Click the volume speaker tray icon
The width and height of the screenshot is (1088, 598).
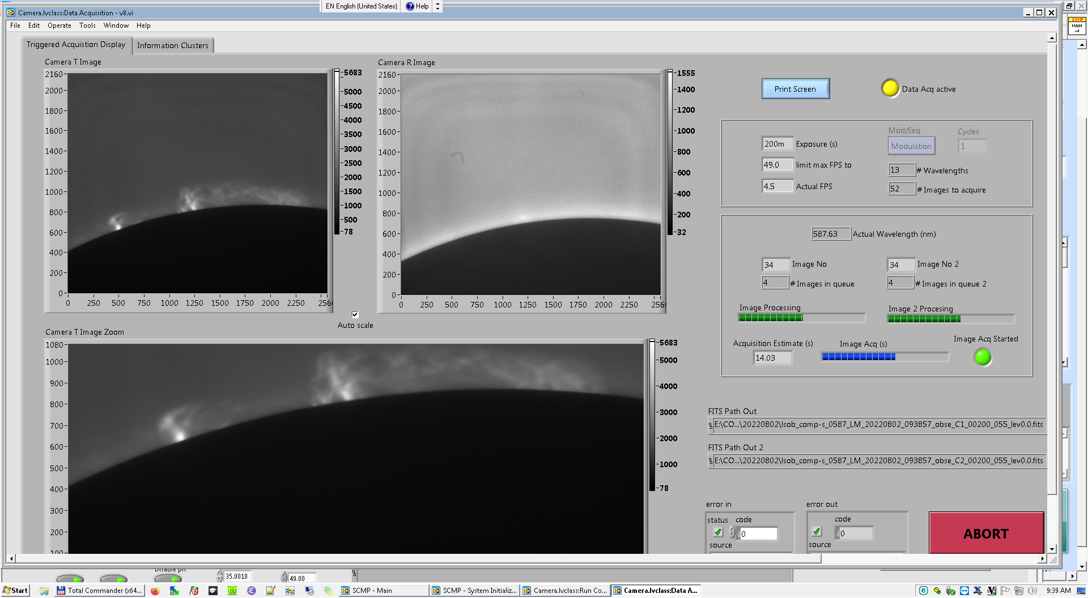tap(1032, 591)
